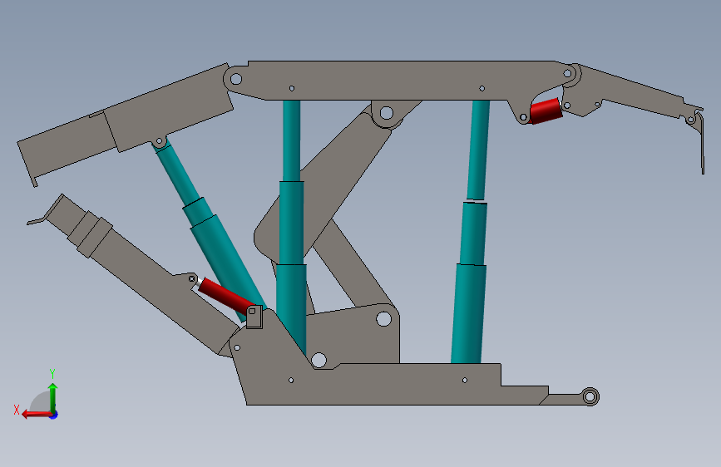
Task: Select the small square bracket at red cylinder base
Action: (254, 317)
